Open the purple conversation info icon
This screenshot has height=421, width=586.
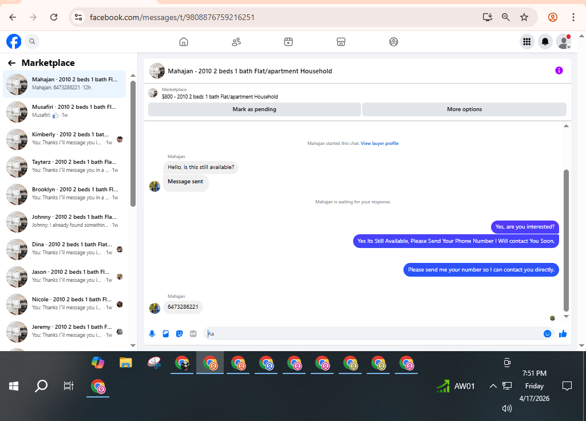click(559, 70)
